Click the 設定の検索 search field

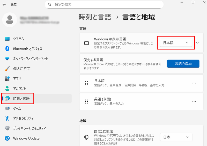point(106,5)
